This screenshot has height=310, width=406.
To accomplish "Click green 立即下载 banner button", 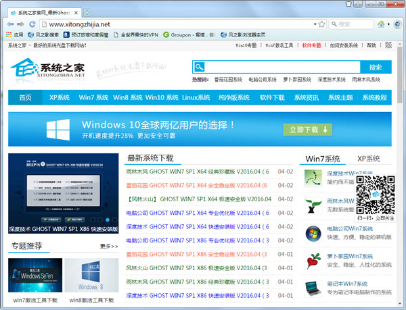I will 308,130.
